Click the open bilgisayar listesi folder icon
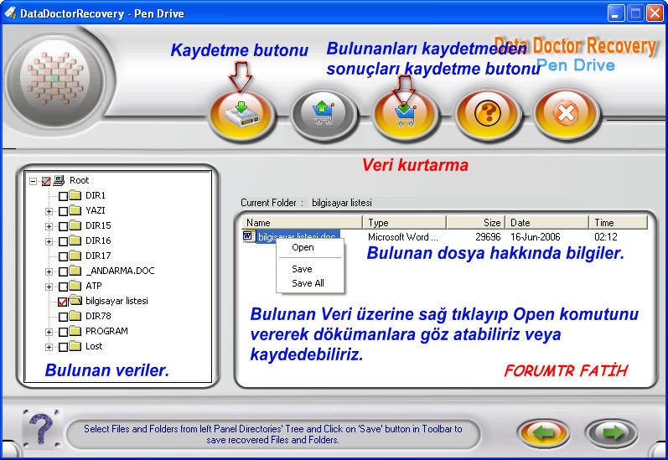Image resolution: width=668 pixels, height=460 pixels. click(x=75, y=300)
